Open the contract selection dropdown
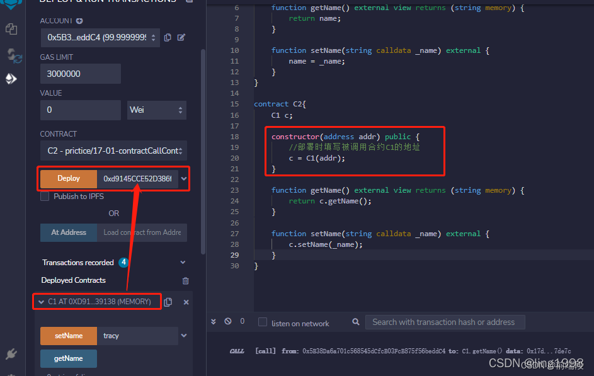Viewport: 594px width, 376px height. 113,151
